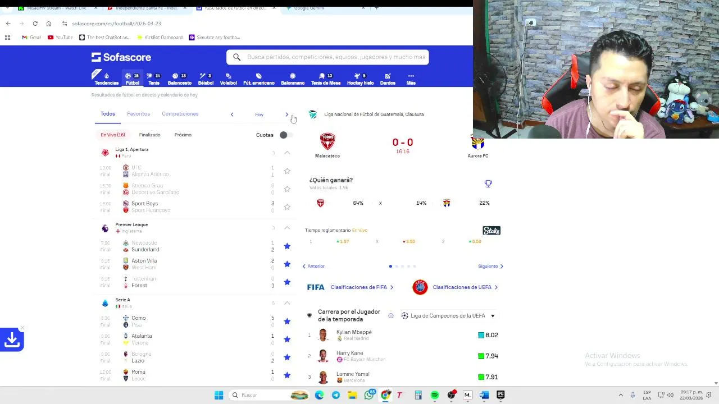Open Kylian Mbappé player row
Viewport: 719px width, 404px height.
click(403, 335)
